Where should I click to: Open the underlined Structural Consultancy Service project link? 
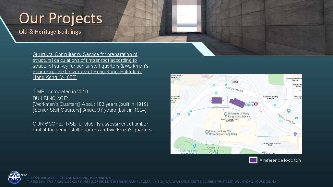pos(87,66)
